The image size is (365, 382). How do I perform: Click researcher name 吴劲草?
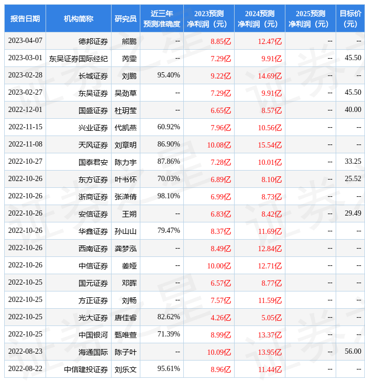click(x=126, y=93)
